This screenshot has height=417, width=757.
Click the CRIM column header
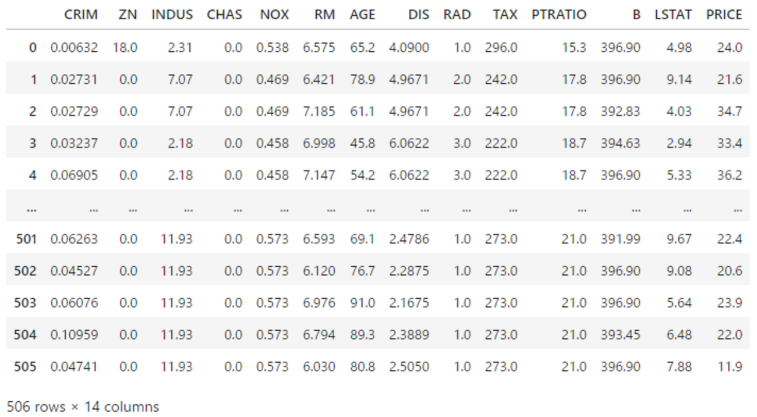click(81, 15)
